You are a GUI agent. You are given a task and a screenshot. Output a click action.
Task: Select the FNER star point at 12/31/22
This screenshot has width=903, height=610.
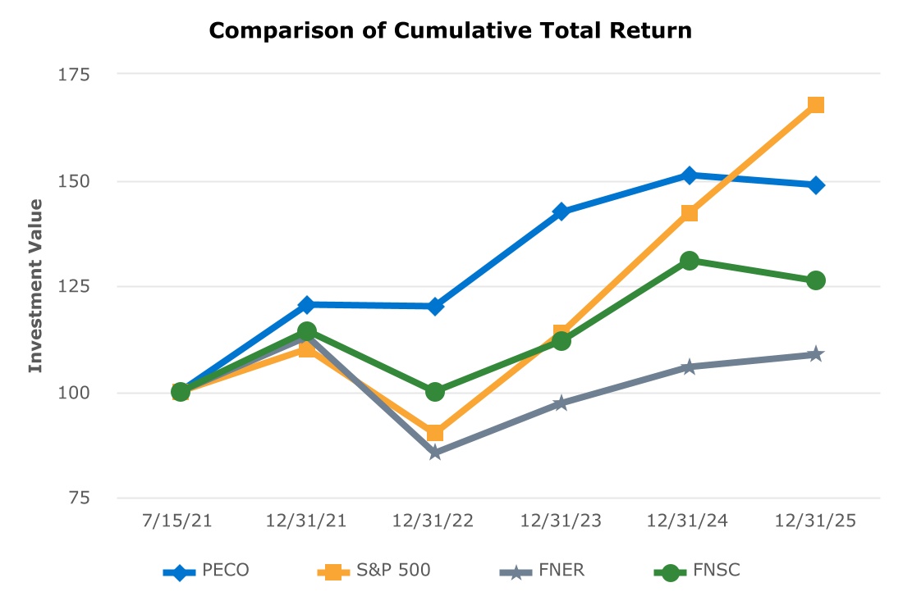(435, 453)
